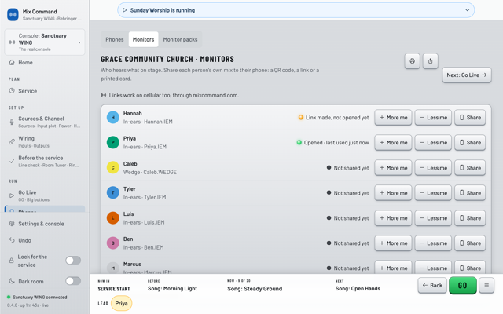Viewport: 503px width, 314px height.
Task: Open Service under Plan
Action: tap(45, 91)
